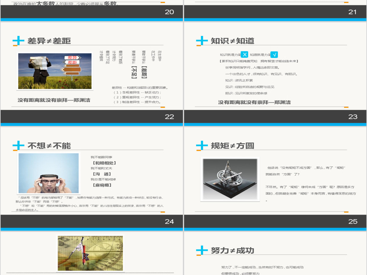Click page number 21
This screenshot has height=275, width=367.
(x=353, y=12)
